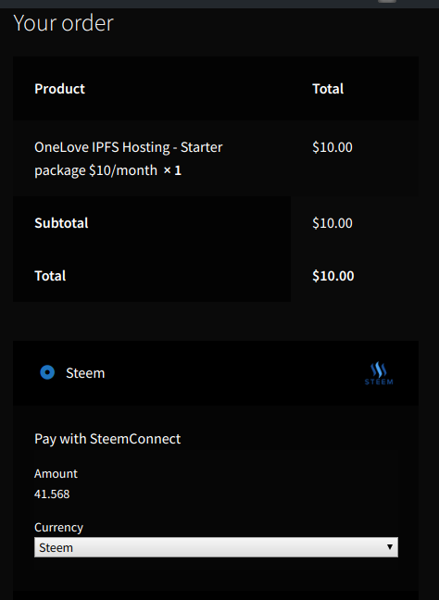Screen dimensions: 439x600
Task: Click the OneLove IPFS Hosting product name
Action: tap(128, 158)
